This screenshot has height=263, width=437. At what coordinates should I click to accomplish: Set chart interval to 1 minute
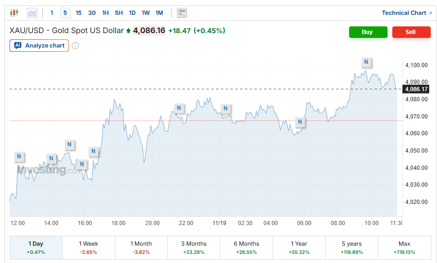[x=52, y=13]
